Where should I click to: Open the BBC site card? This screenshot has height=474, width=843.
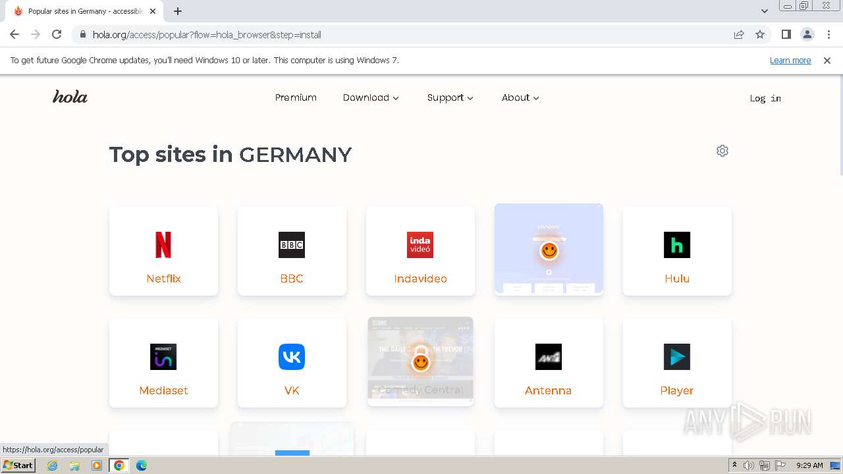pos(292,251)
